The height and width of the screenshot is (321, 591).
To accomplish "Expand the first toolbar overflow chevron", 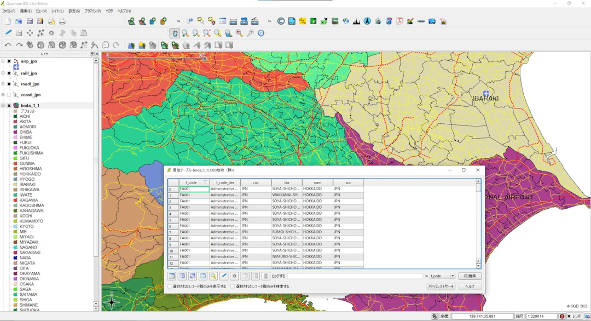I will coord(178,21).
